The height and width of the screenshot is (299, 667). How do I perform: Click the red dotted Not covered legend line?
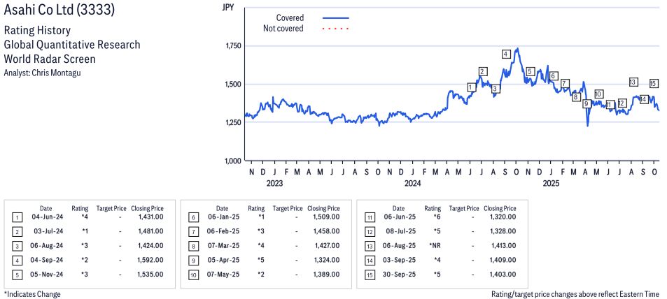click(x=335, y=29)
